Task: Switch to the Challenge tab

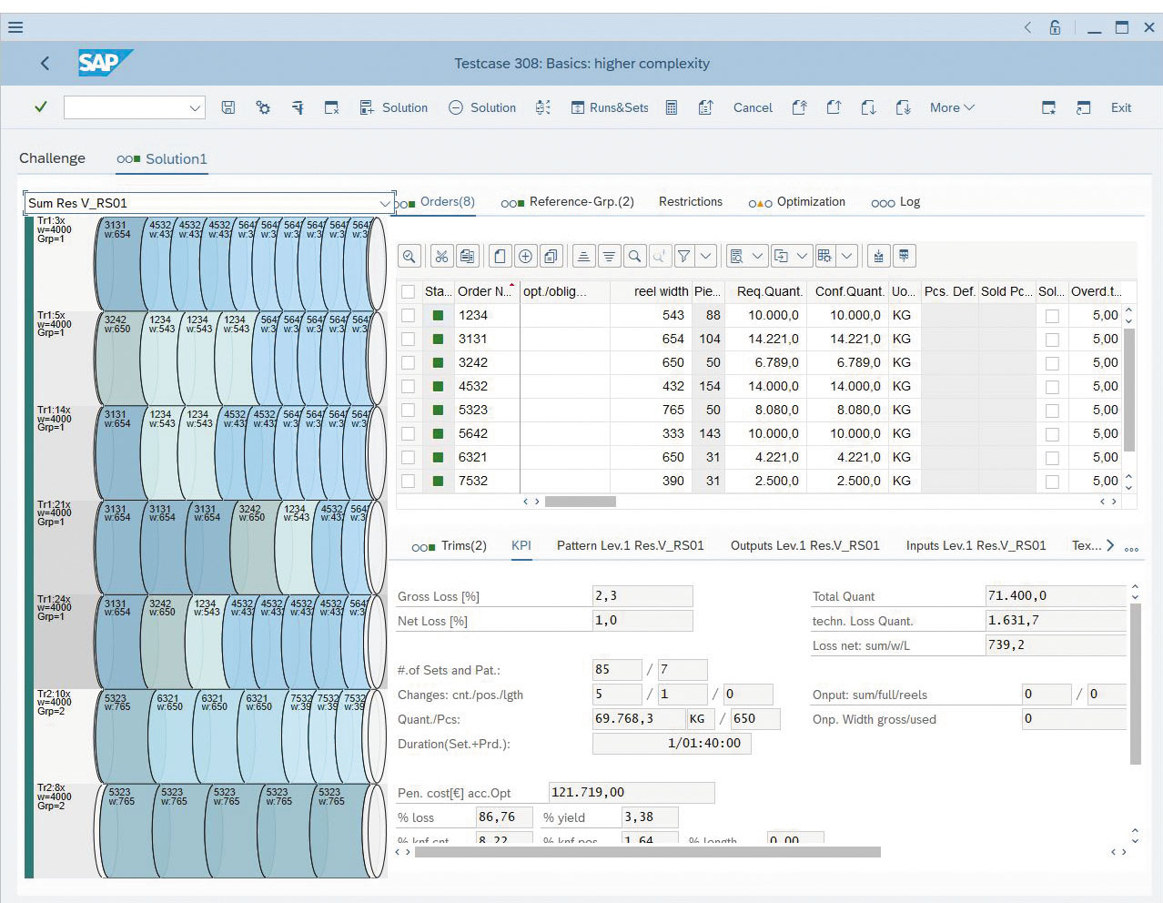Action: pyautogui.click(x=52, y=158)
